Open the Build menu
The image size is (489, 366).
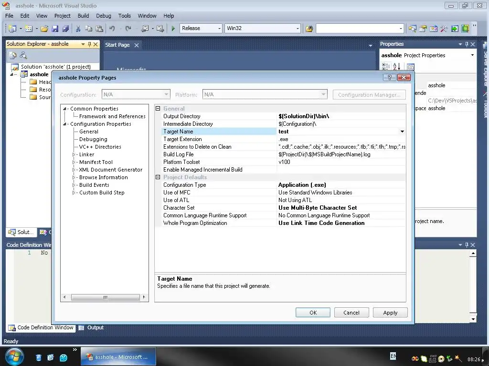point(83,16)
